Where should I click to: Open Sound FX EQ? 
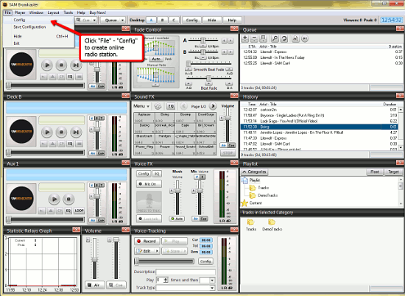tap(171, 106)
